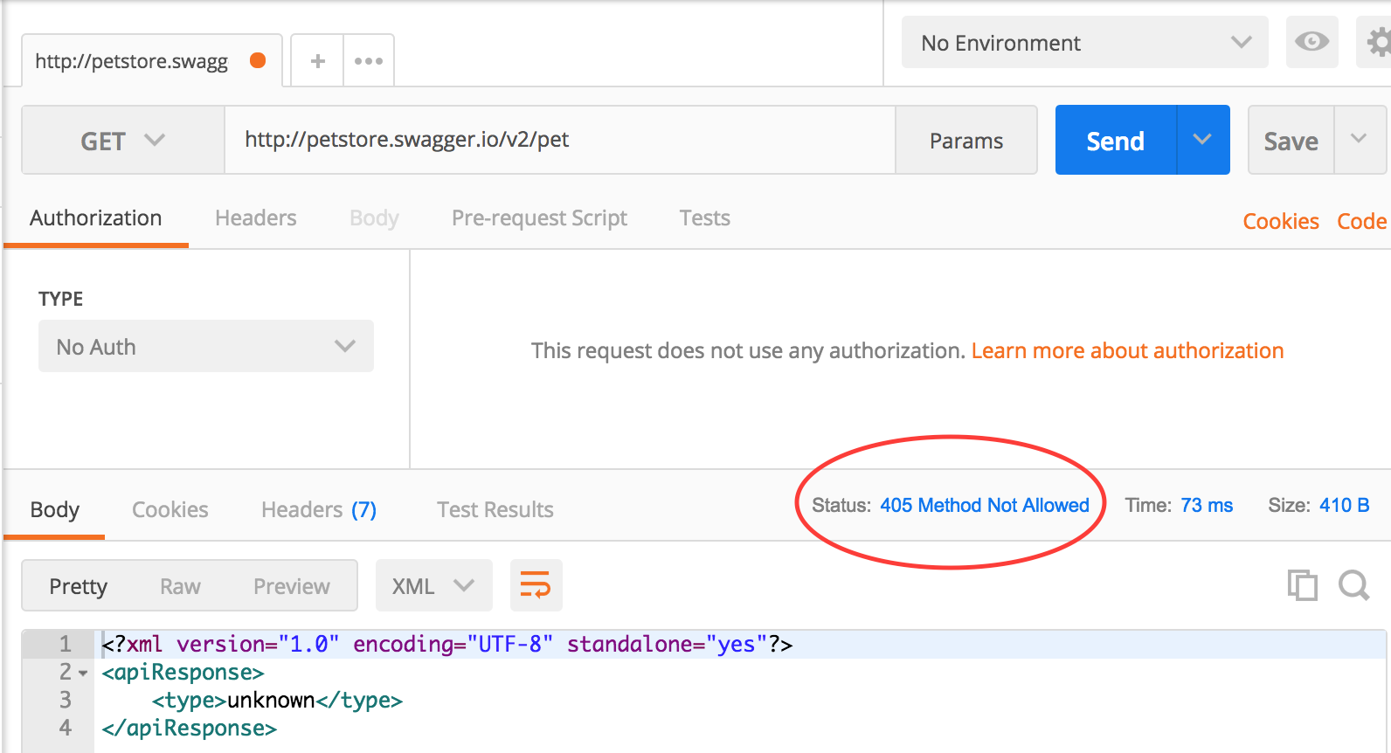Open the Pre-request Script tab
Viewport: 1391px width, 753px height.
pyautogui.click(x=539, y=218)
